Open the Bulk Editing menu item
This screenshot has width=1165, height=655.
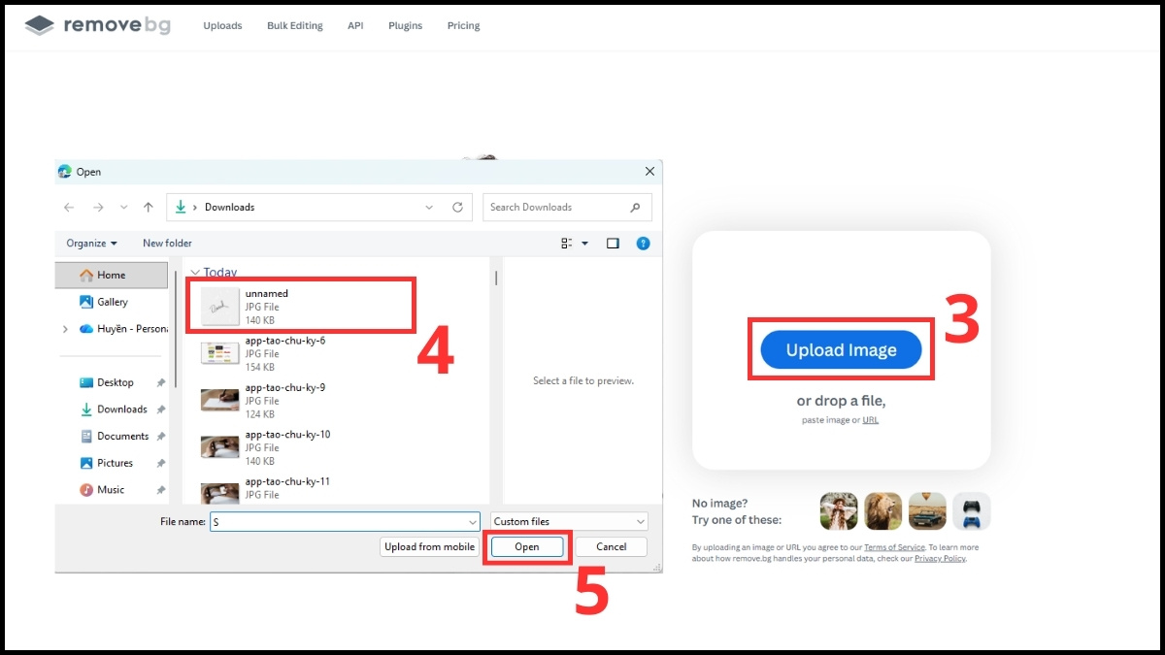coord(294,25)
